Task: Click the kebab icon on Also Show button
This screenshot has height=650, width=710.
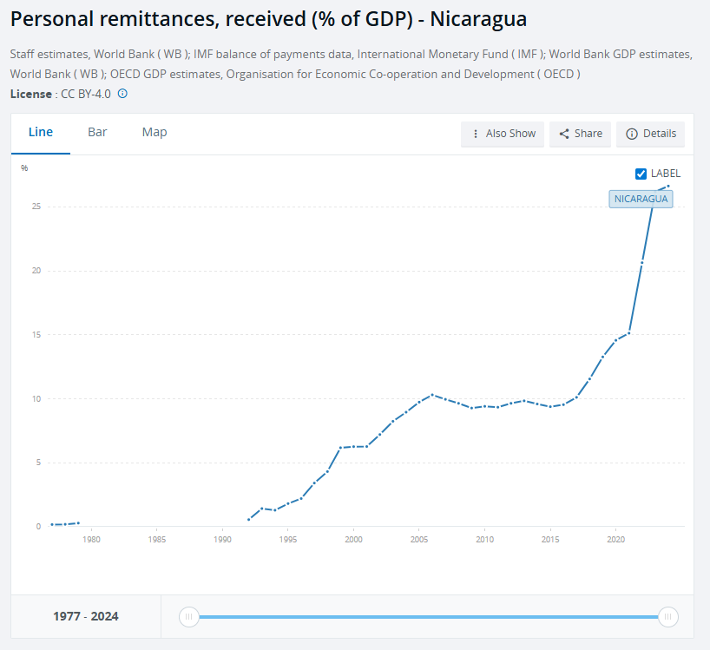Action: (x=475, y=134)
